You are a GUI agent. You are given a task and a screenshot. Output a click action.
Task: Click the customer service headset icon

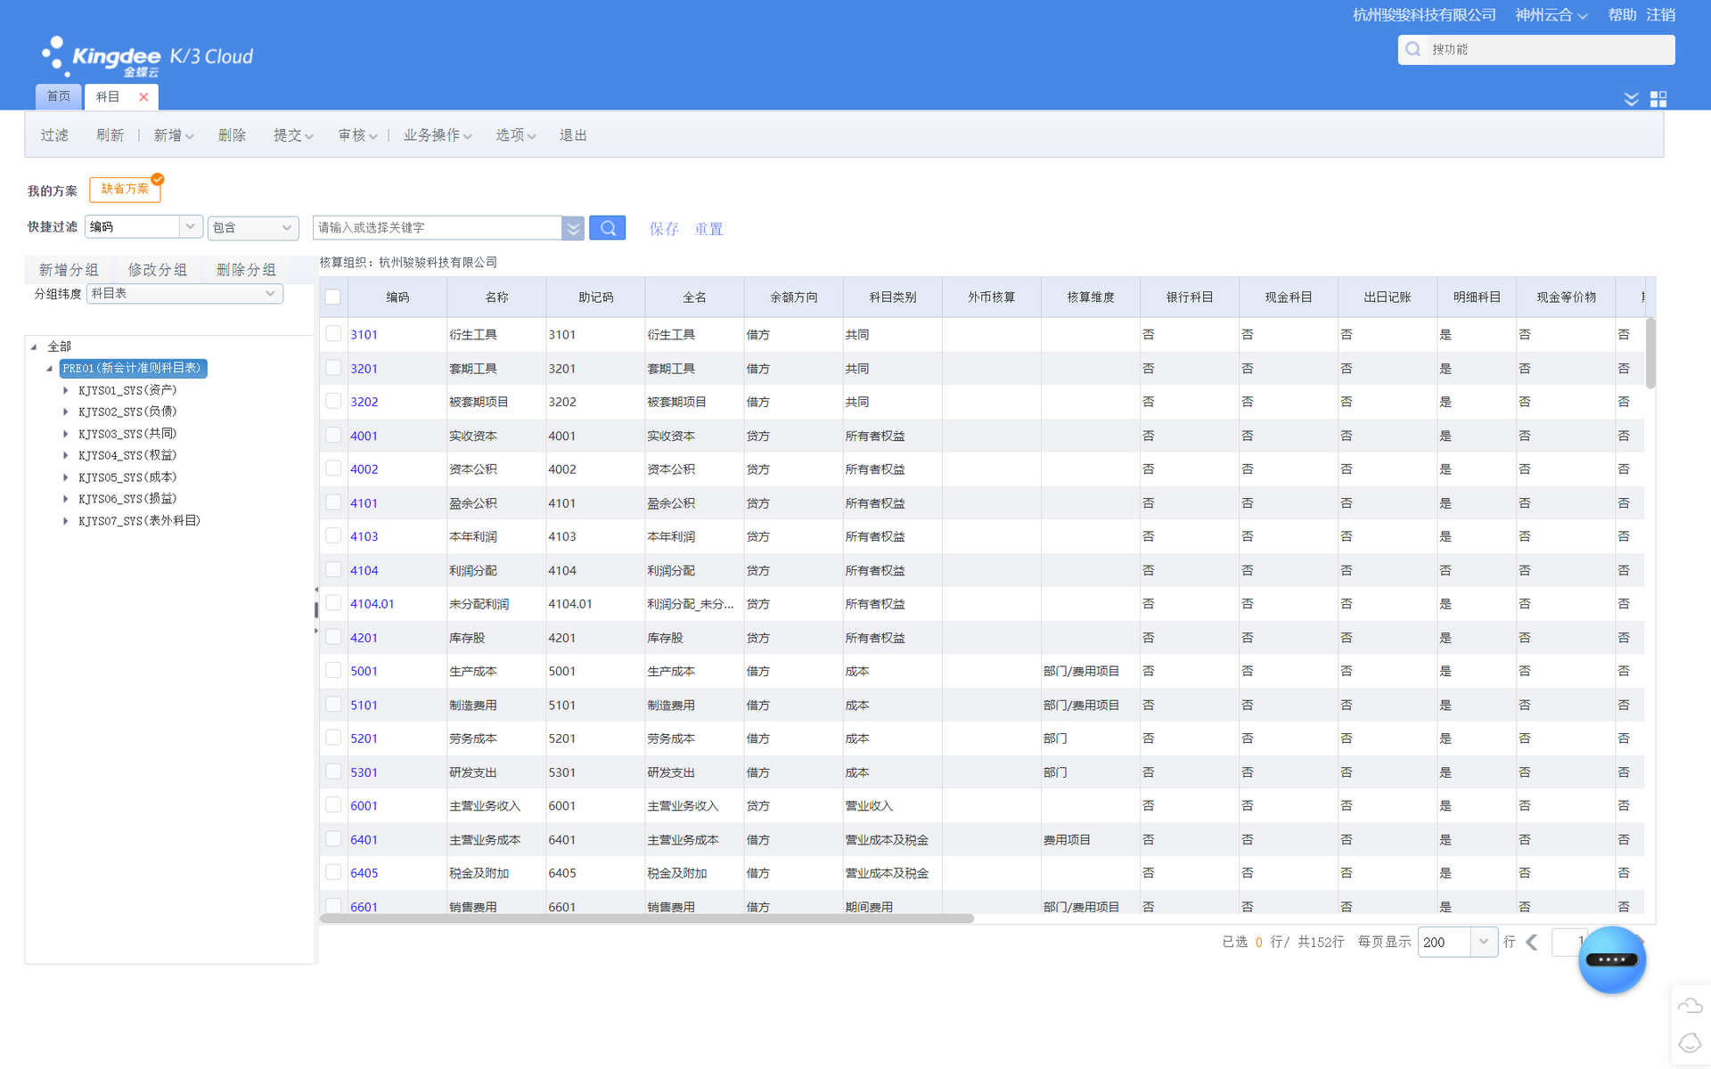click(x=1690, y=1042)
